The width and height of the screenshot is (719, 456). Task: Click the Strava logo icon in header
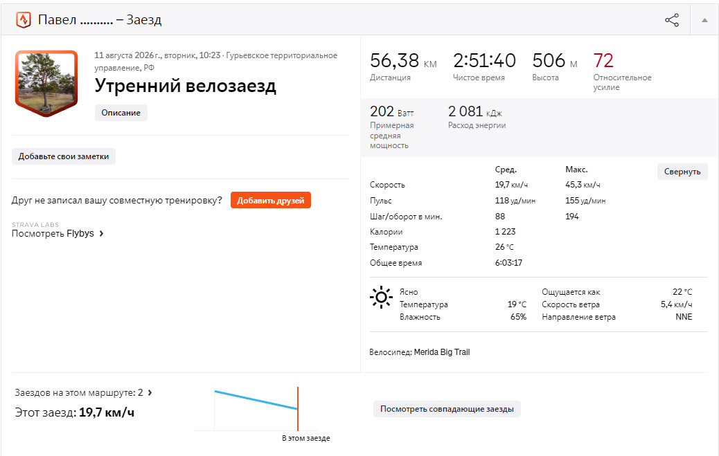24,19
